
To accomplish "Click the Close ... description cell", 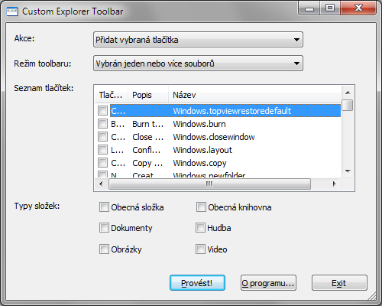I will tap(147, 137).
